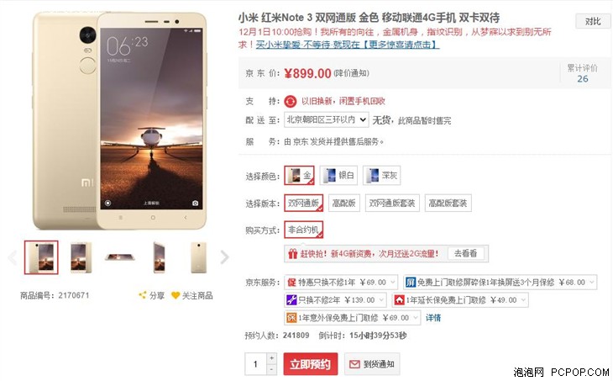Choose the 双网通版套装 bundle option
Viewport: 613px width, 381px height.
point(392,203)
